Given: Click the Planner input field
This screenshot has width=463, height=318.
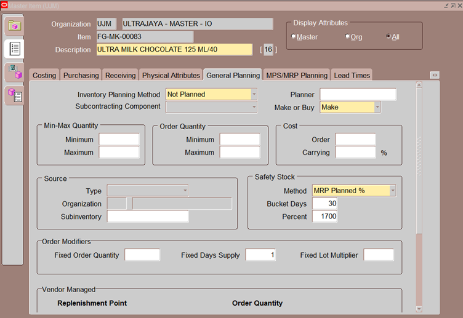Looking at the screenshot, I should pos(358,94).
